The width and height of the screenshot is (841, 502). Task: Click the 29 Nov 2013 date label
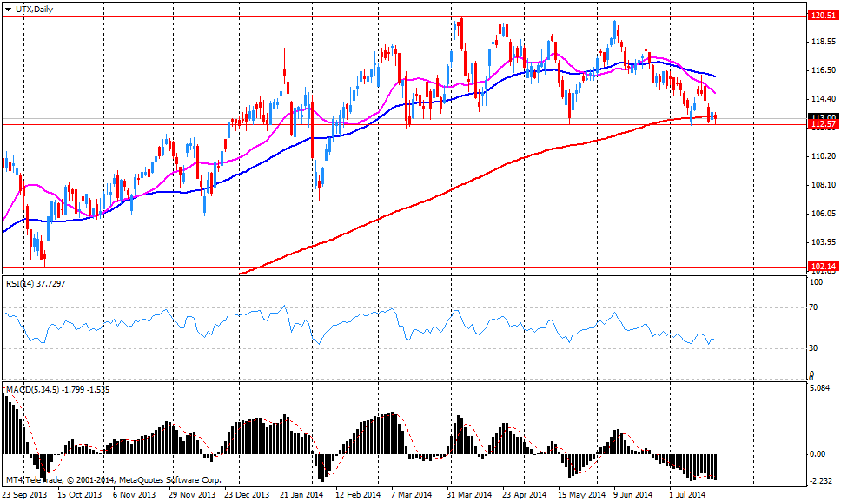(192, 494)
